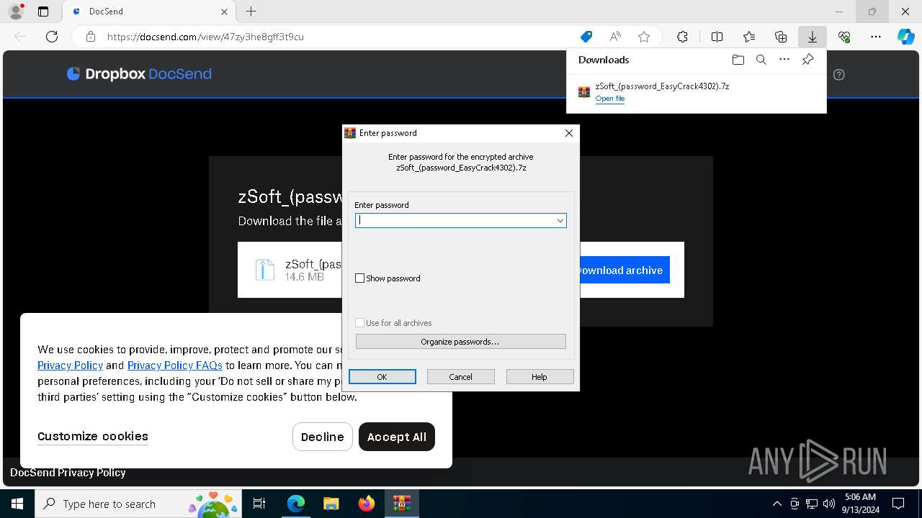Open the notification center icon
Image resolution: width=922 pixels, height=518 pixels.
898,504
